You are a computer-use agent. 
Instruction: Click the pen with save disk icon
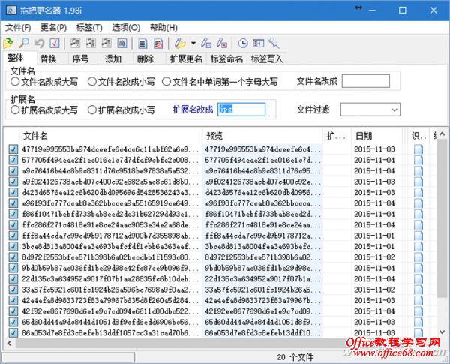tap(206, 44)
